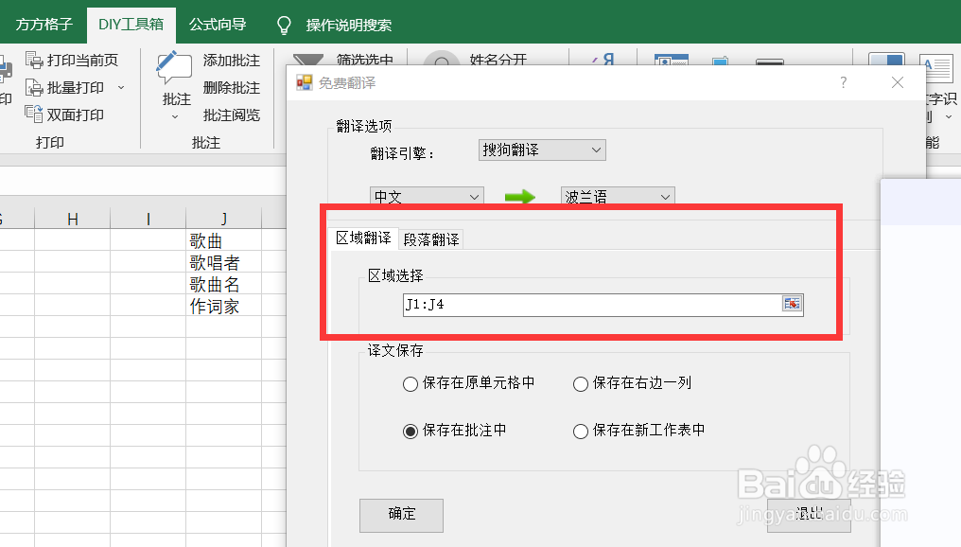Click the 退出 exit button
The width and height of the screenshot is (961, 547).
tap(809, 516)
